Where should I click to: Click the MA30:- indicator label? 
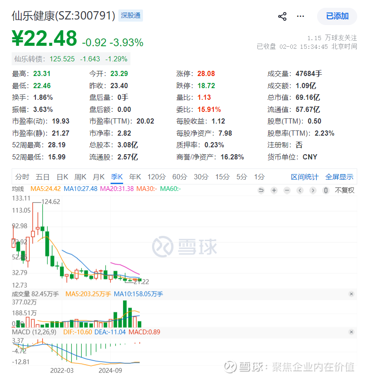coord(146,189)
